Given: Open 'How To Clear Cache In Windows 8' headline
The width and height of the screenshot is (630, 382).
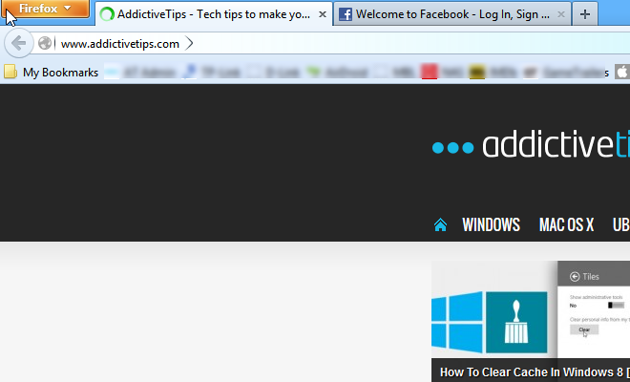Looking at the screenshot, I should 535,371.
